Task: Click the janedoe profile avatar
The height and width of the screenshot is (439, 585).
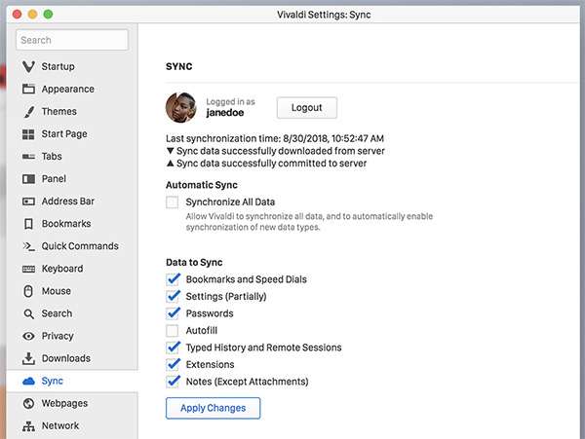Action: (x=182, y=107)
